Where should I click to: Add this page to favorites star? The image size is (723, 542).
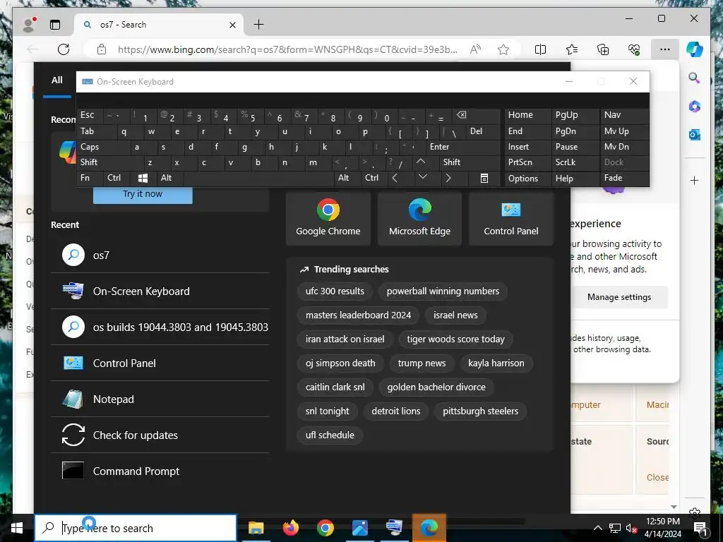[x=503, y=49]
